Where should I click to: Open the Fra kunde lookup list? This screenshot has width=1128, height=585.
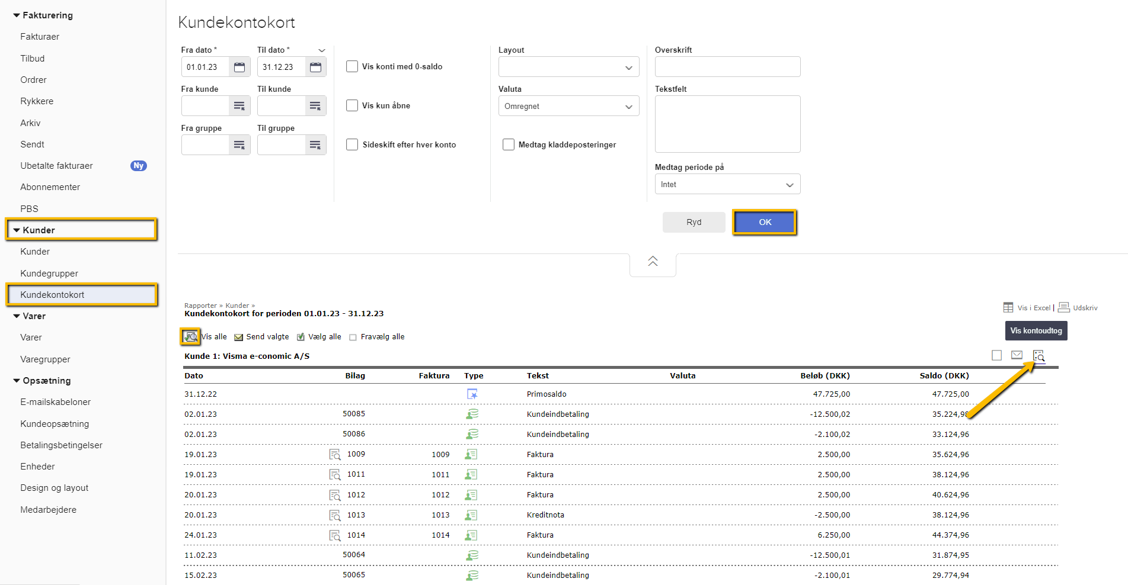239,106
